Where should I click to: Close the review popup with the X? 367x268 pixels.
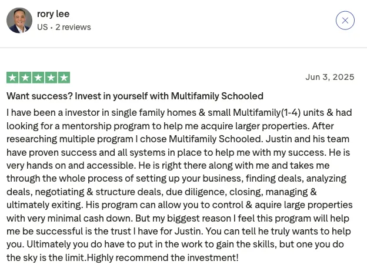pyautogui.click(x=345, y=21)
